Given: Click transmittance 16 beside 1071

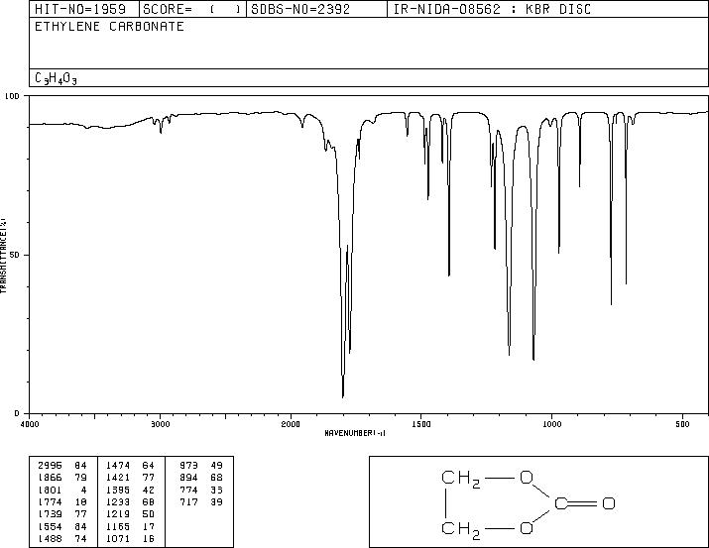Looking at the screenshot, I should tap(149, 539).
